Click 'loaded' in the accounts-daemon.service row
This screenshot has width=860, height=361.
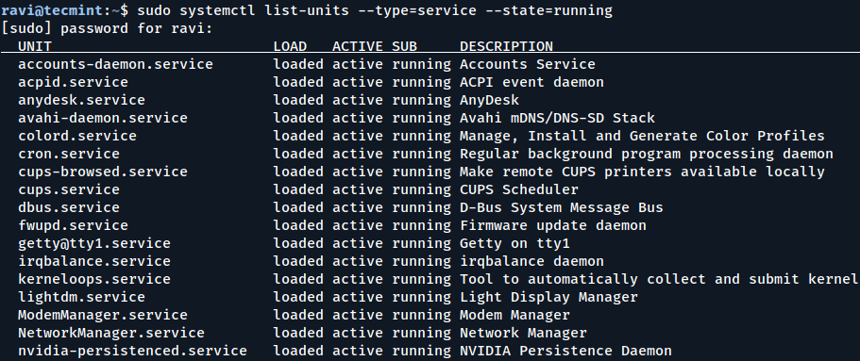(298, 64)
